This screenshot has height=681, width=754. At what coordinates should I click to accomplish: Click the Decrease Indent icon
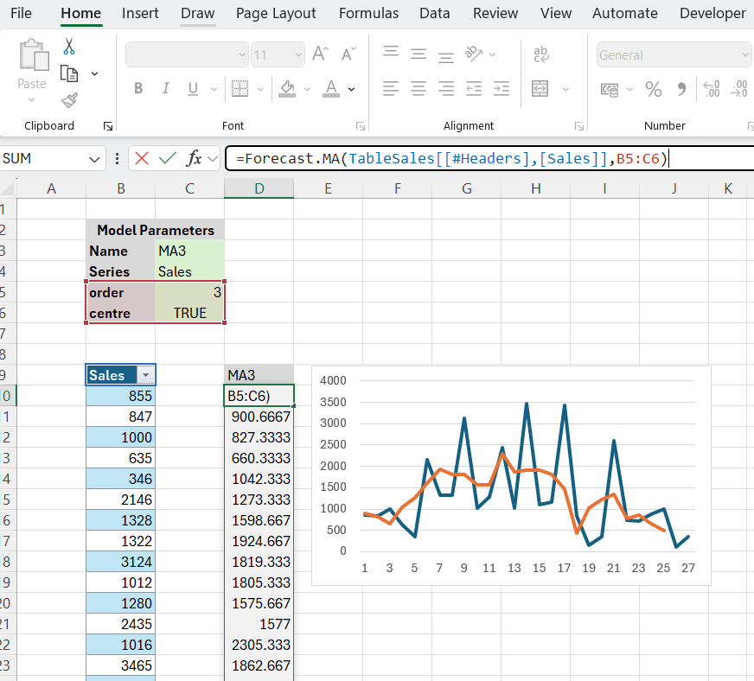(475, 89)
